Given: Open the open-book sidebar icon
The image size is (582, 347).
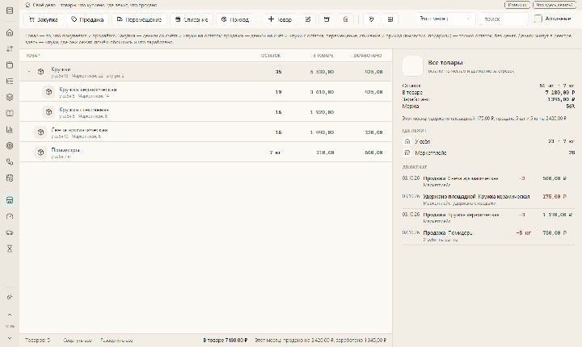Looking at the screenshot, I should click(10, 113).
